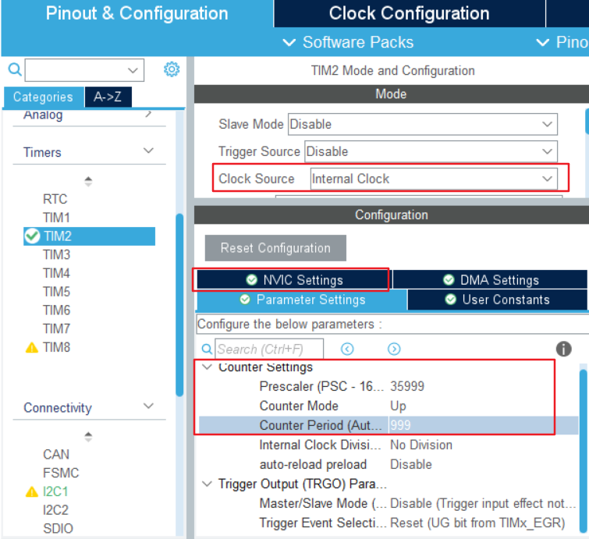Click the TIM2 green checkmark icon
589x539 pixels.
[32, 236]
